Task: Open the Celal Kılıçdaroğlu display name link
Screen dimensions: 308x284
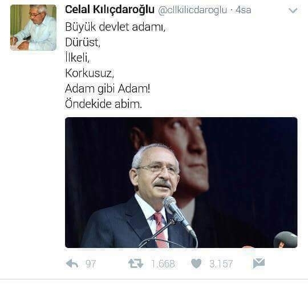Action: pyautogui.click(x=110, y=10)
